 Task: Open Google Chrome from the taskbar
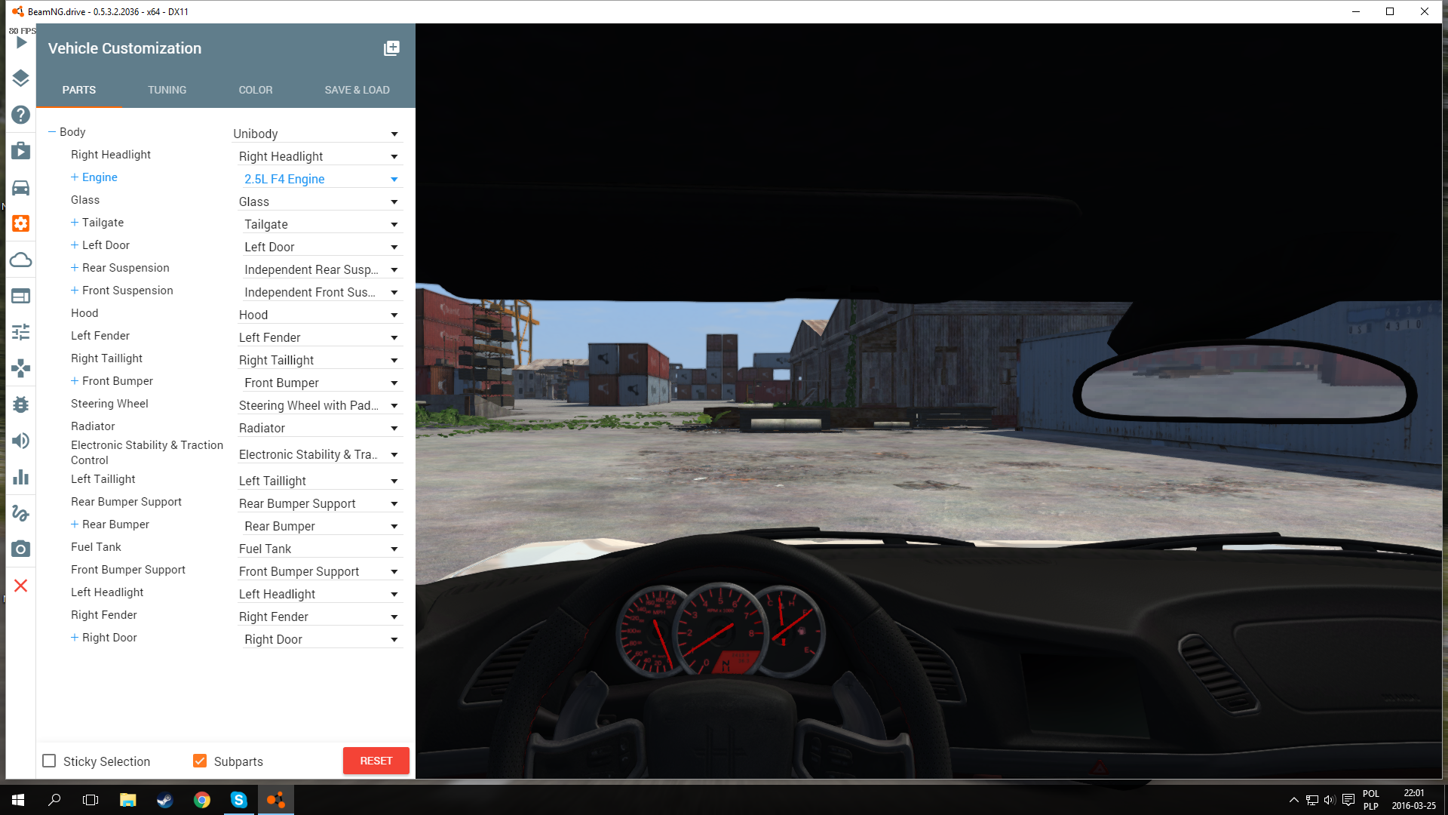click(x=201, y=800)
